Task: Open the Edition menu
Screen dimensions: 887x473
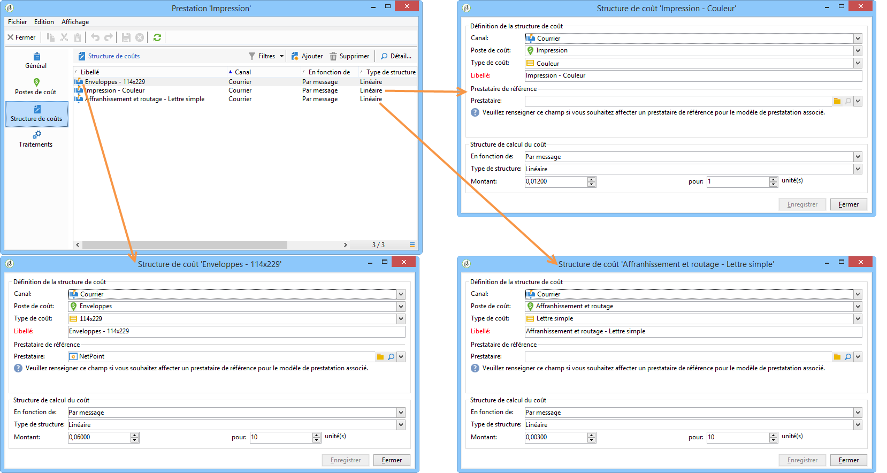Action: tap(44, 22)
